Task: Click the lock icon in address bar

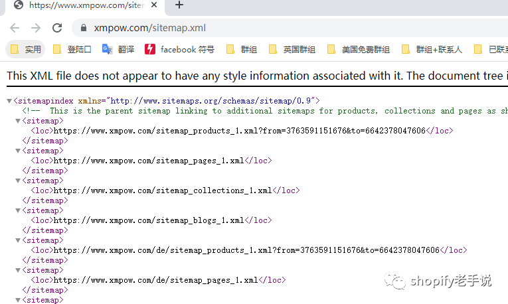Action: click(x=84, y=28)
